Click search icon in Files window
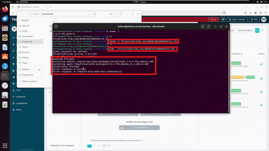This screenshot has height=151, width=269. point(95,14)
